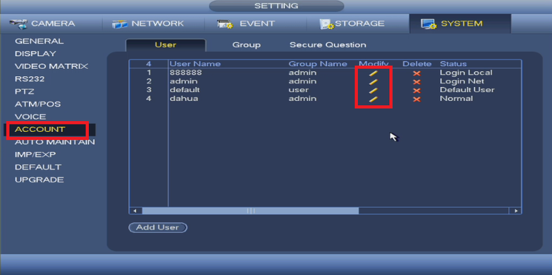Click the delete X for admin user

(x=417, y=82)
